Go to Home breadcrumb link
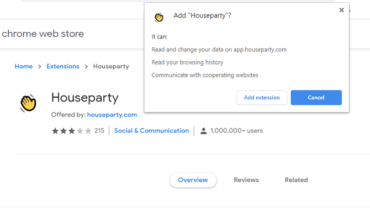Viewport: 370px width, 208px height. [x=24, y=67]
